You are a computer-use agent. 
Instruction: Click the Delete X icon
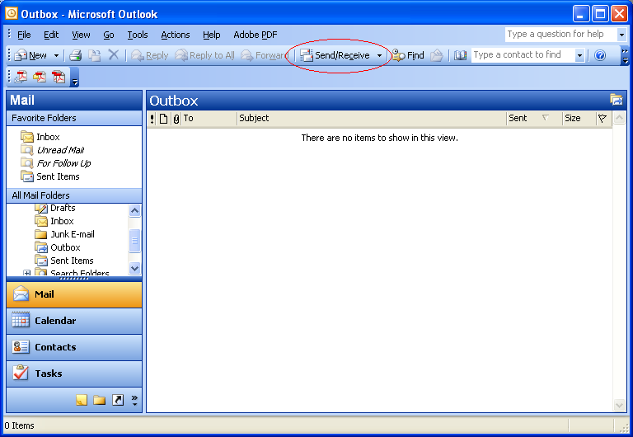coord(114,55)
